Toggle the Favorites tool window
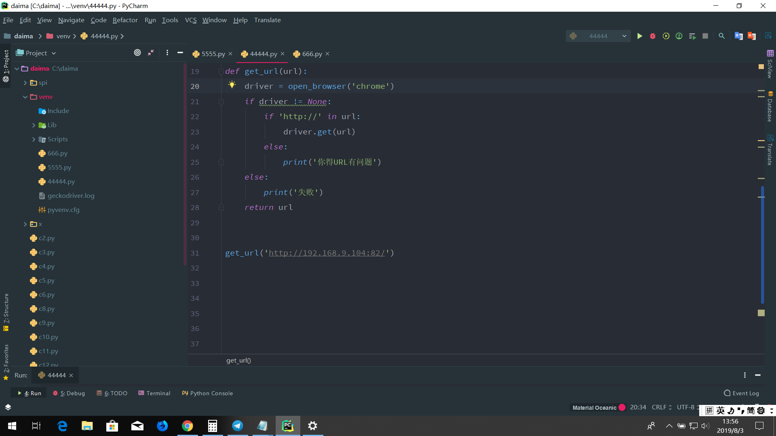 tap(6, 362)
